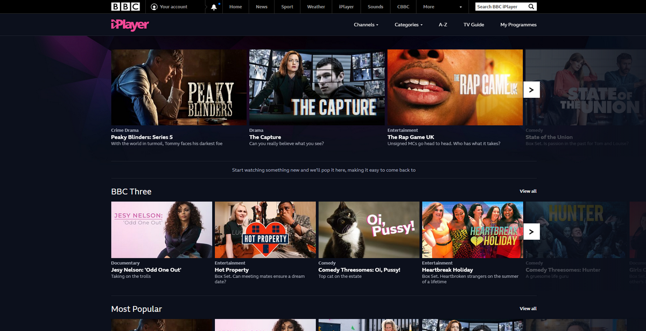Screen dimensions: 646x331
Task: Open the Hot Property thumbnail
Action: [x=265, y=230]
